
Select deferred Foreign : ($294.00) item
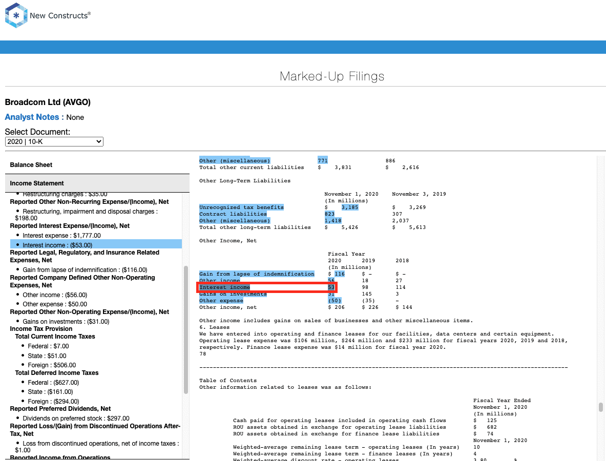53,402
